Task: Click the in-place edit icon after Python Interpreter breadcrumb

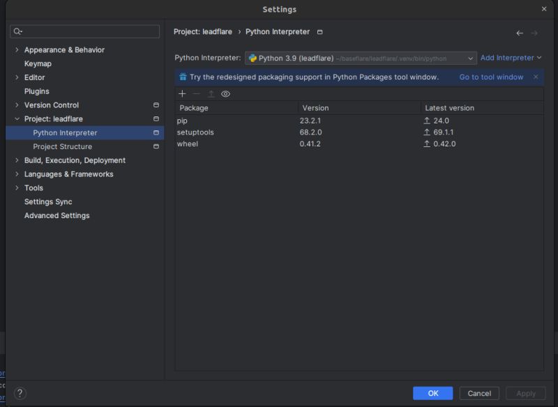Action: 319,31
